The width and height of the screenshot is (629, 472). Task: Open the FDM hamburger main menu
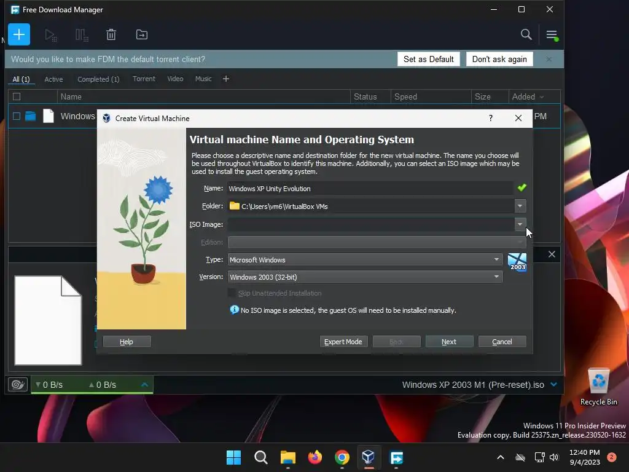[x=552, y=35]
